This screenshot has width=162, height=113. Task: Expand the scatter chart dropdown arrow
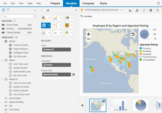[60, 25]
